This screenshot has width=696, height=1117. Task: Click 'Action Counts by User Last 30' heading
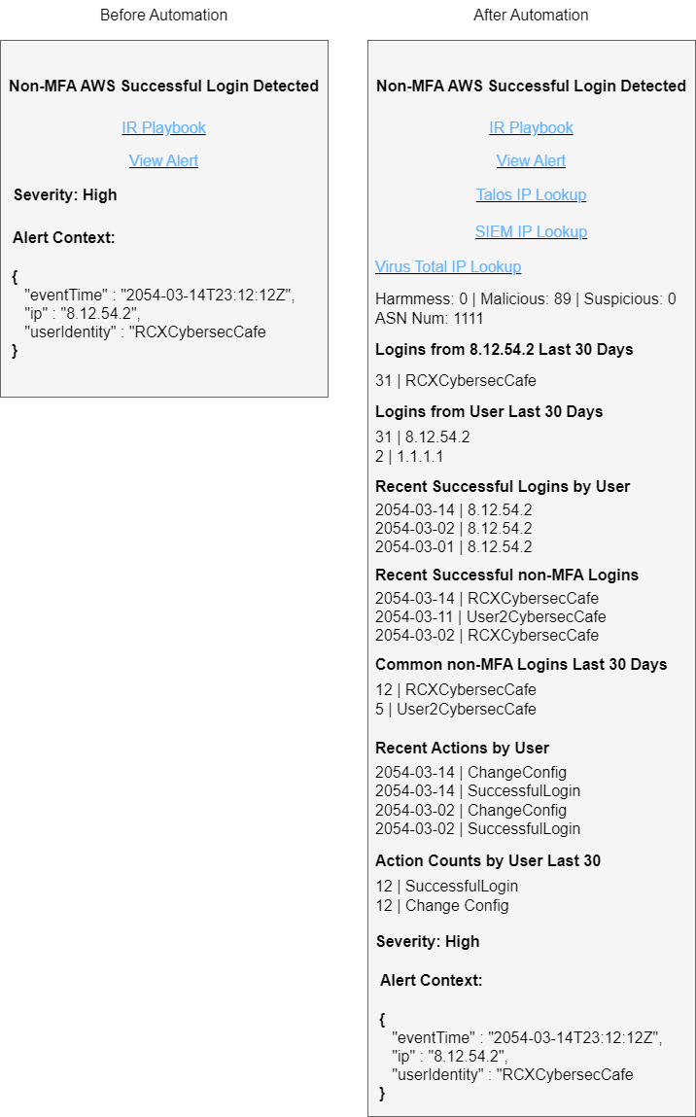tap(488, 860)
